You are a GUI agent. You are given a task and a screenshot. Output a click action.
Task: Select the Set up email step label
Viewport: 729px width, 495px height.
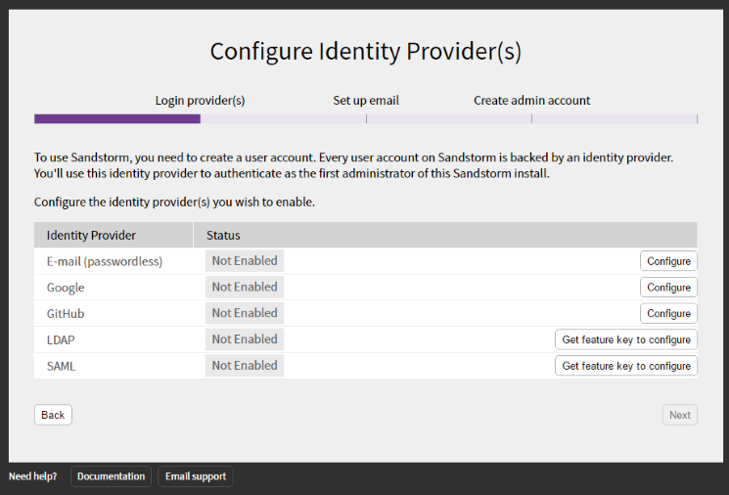tap(366, 101)
